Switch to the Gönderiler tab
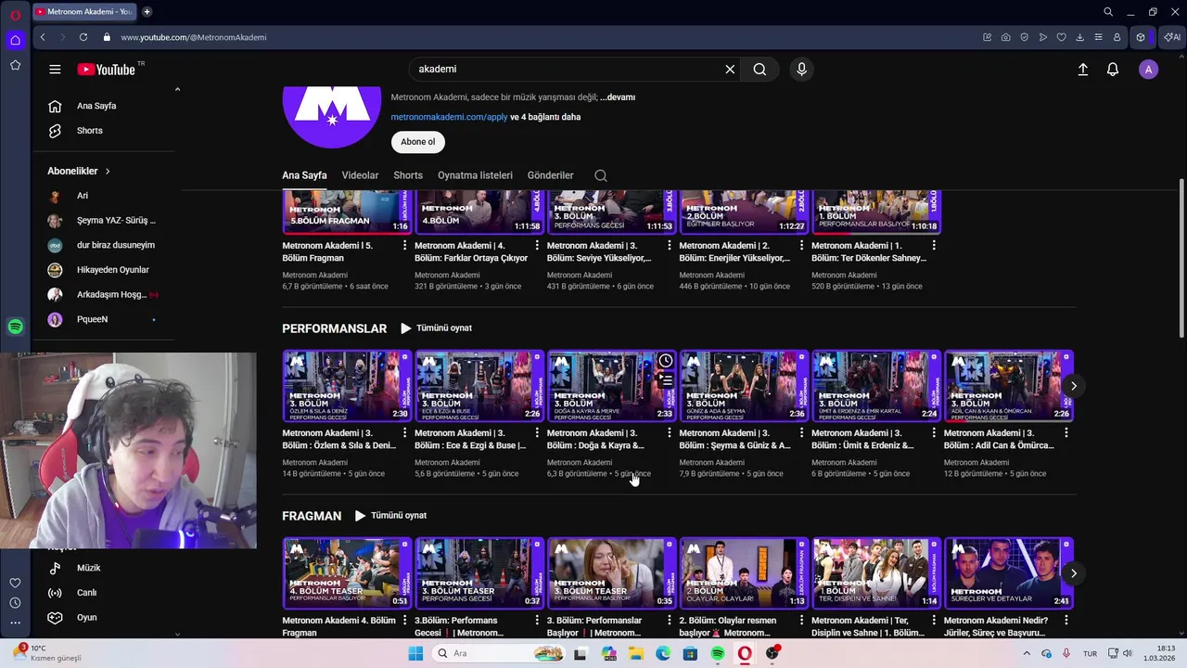Viewport: 1187px width, 668px height. (550, 175)
